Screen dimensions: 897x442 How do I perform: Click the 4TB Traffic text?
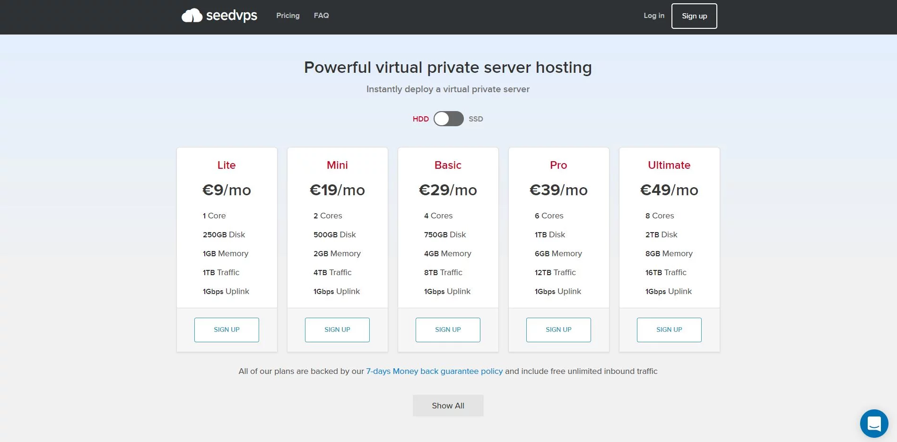(332, 272)
